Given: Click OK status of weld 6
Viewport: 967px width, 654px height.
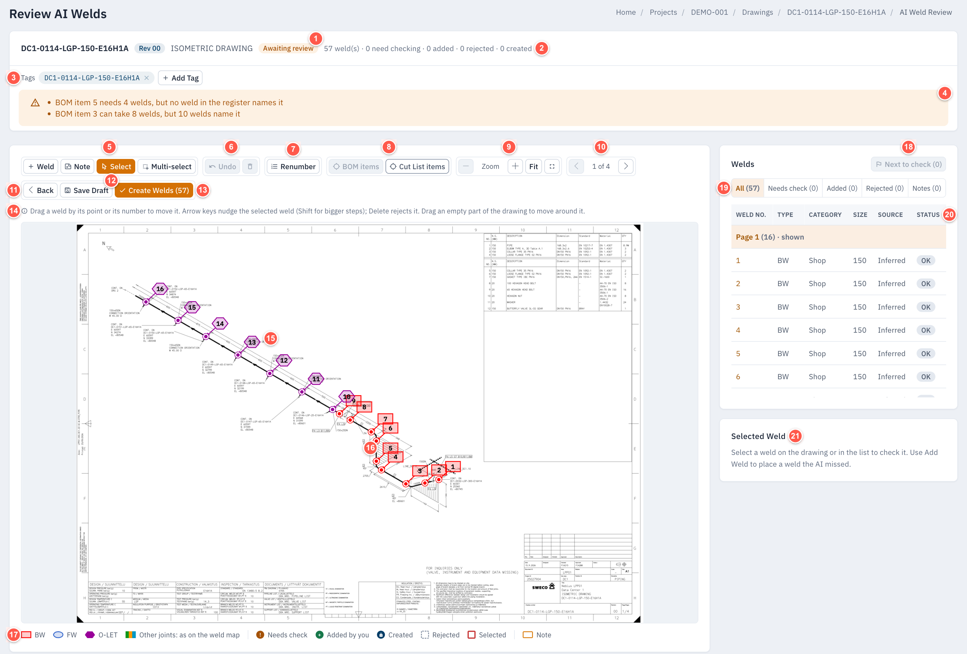Looking at the screenshot, I should 925,377.
